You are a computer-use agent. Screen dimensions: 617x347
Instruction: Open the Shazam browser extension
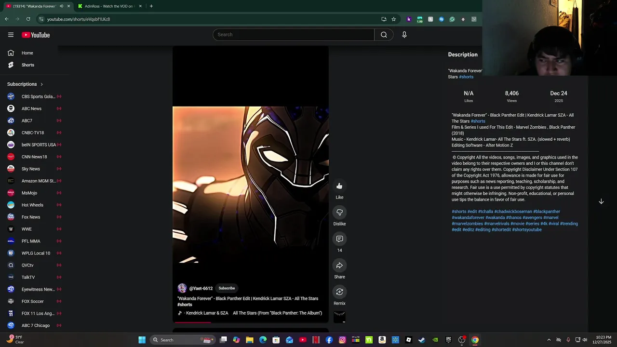[x=441, y=19]
